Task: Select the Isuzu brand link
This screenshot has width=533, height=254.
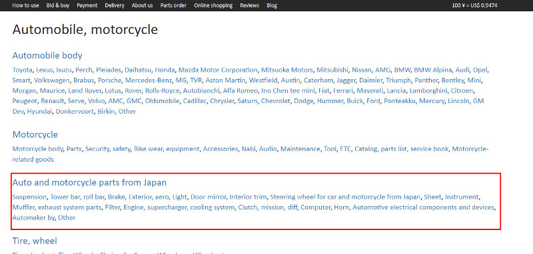Action: pyautogui.click(x=64, y=70)
